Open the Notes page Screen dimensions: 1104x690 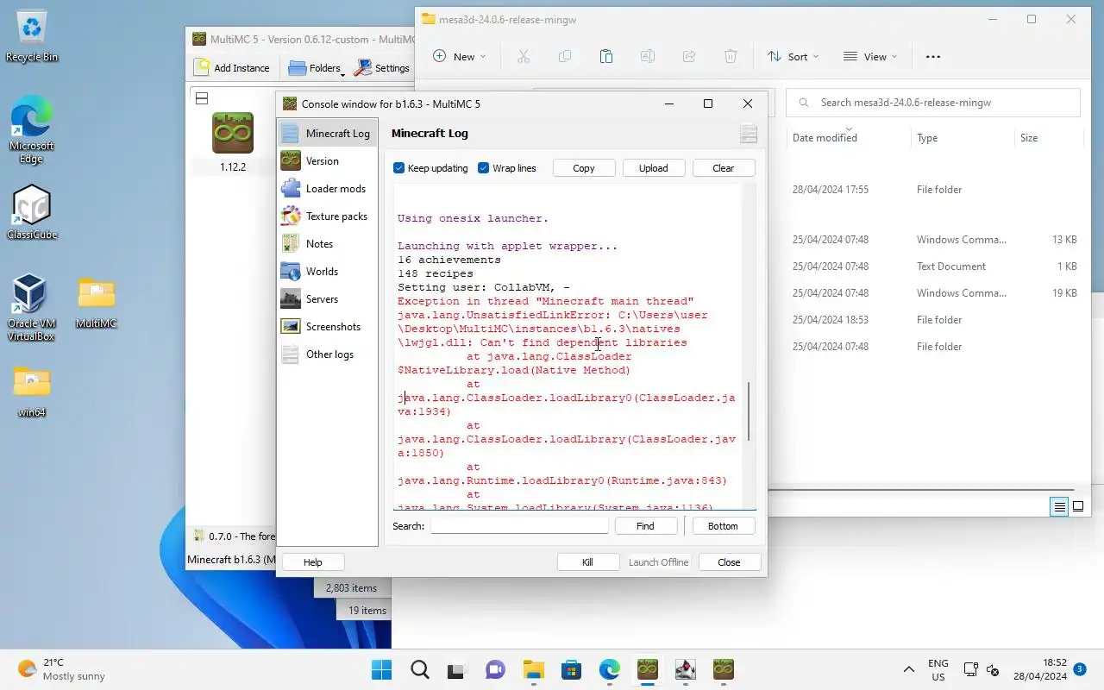click(327, 244)
